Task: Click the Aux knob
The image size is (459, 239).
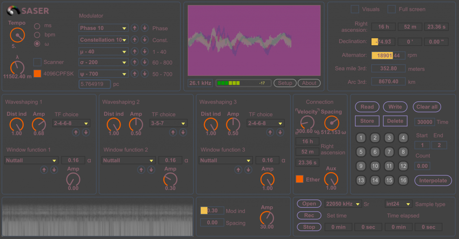Action: [x=331, y=179]
